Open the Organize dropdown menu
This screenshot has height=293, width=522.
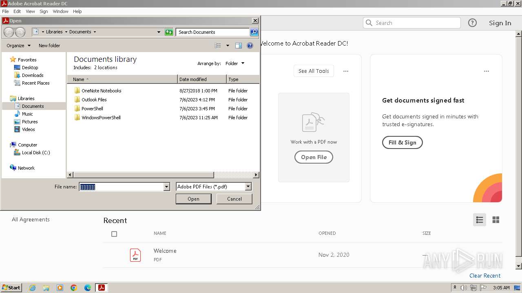[18, 46]
